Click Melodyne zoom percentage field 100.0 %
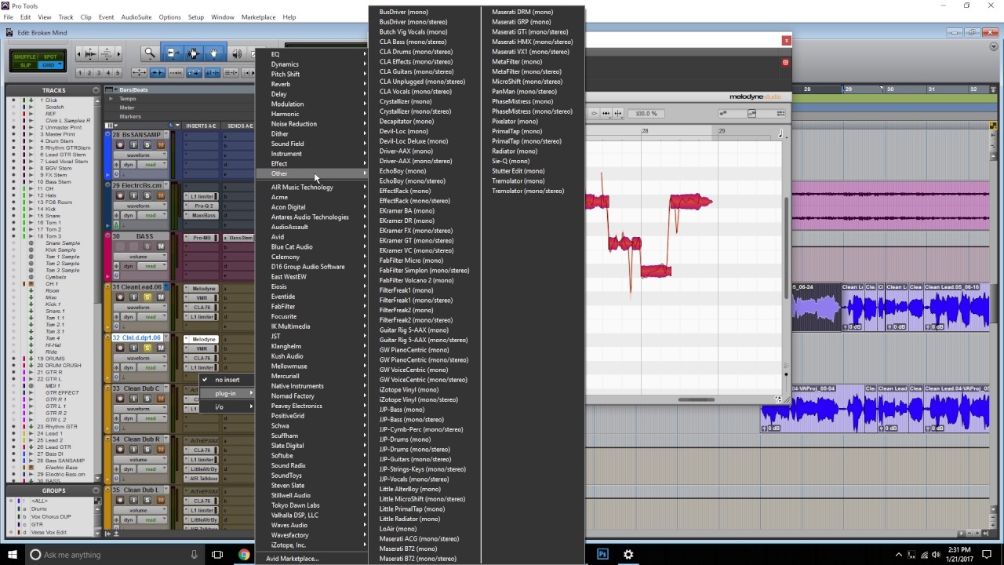Image resolution: width=1004 pixels, height=565 pixels. click(x=646, y=114)
